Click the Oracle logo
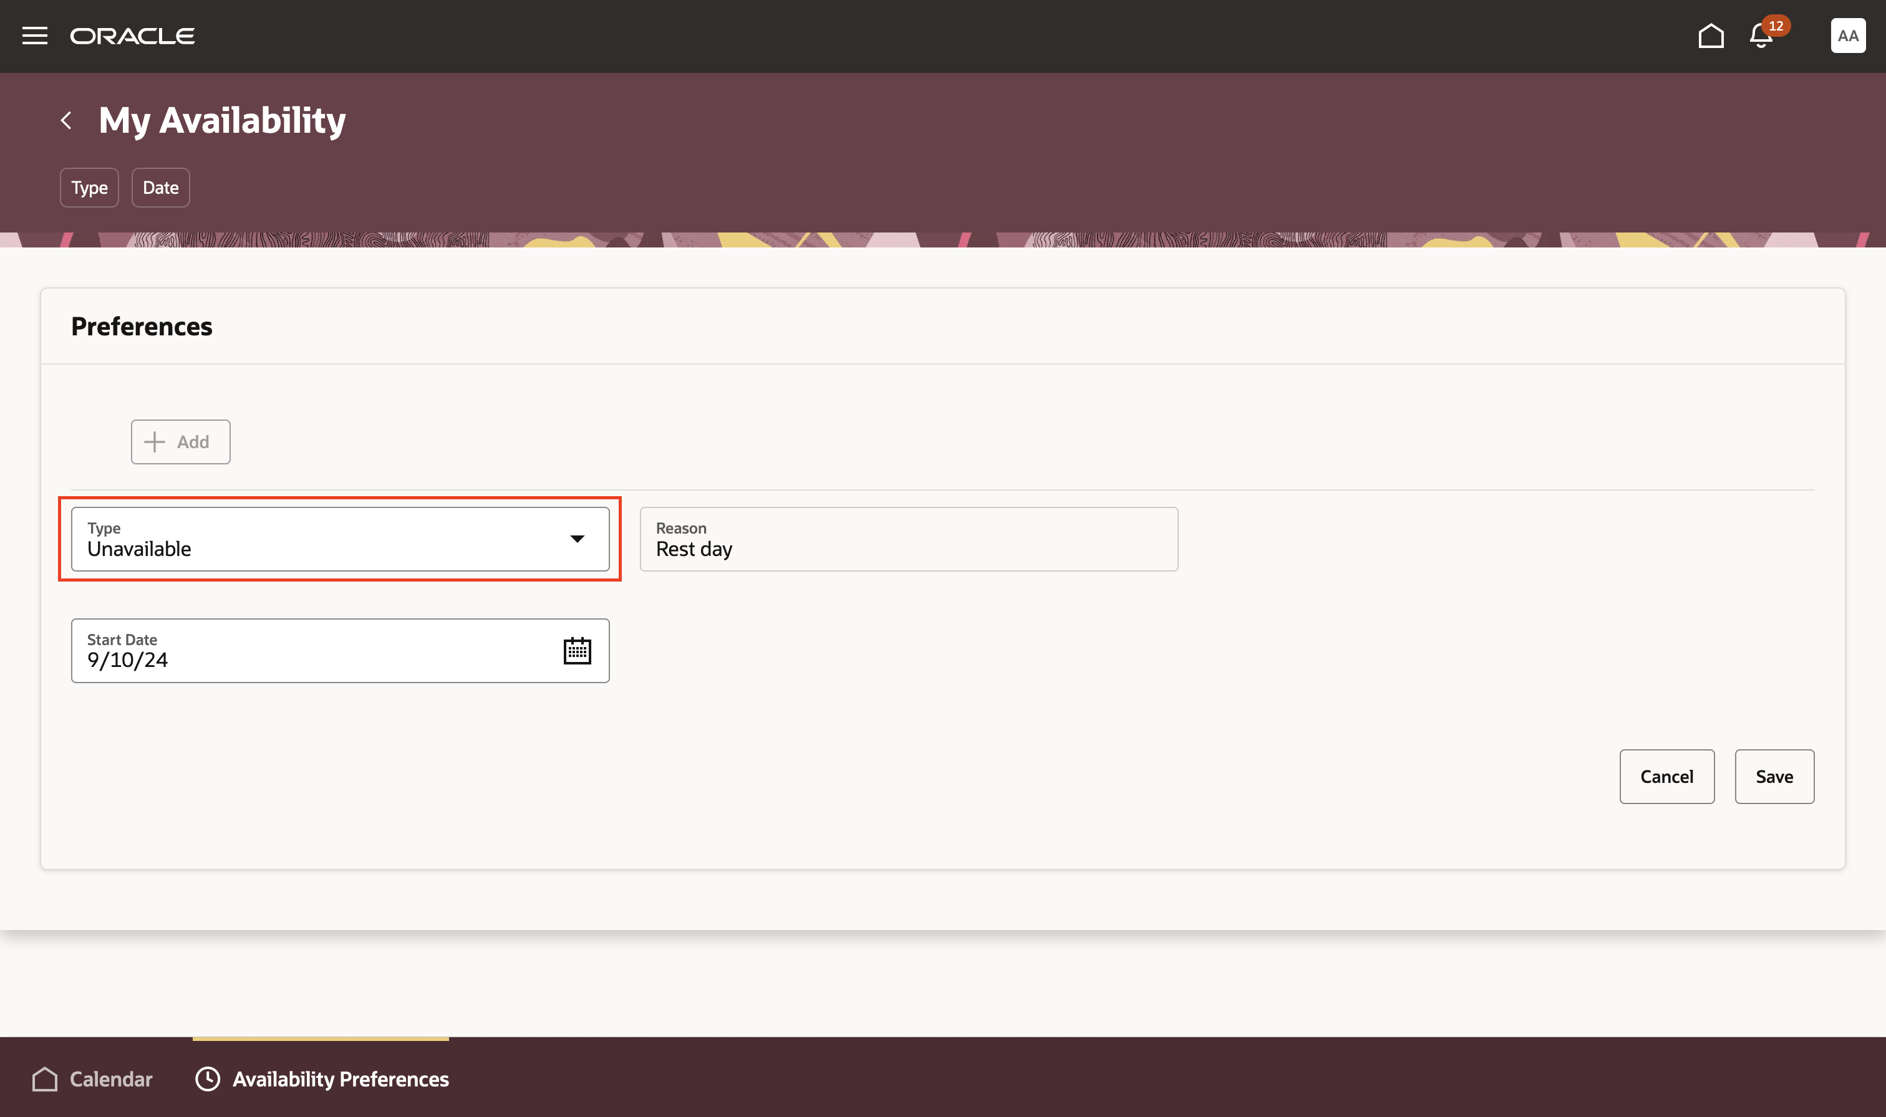Image resolution: width=1886 pixels, height=1117 pixels. click(x=132, y=36)
